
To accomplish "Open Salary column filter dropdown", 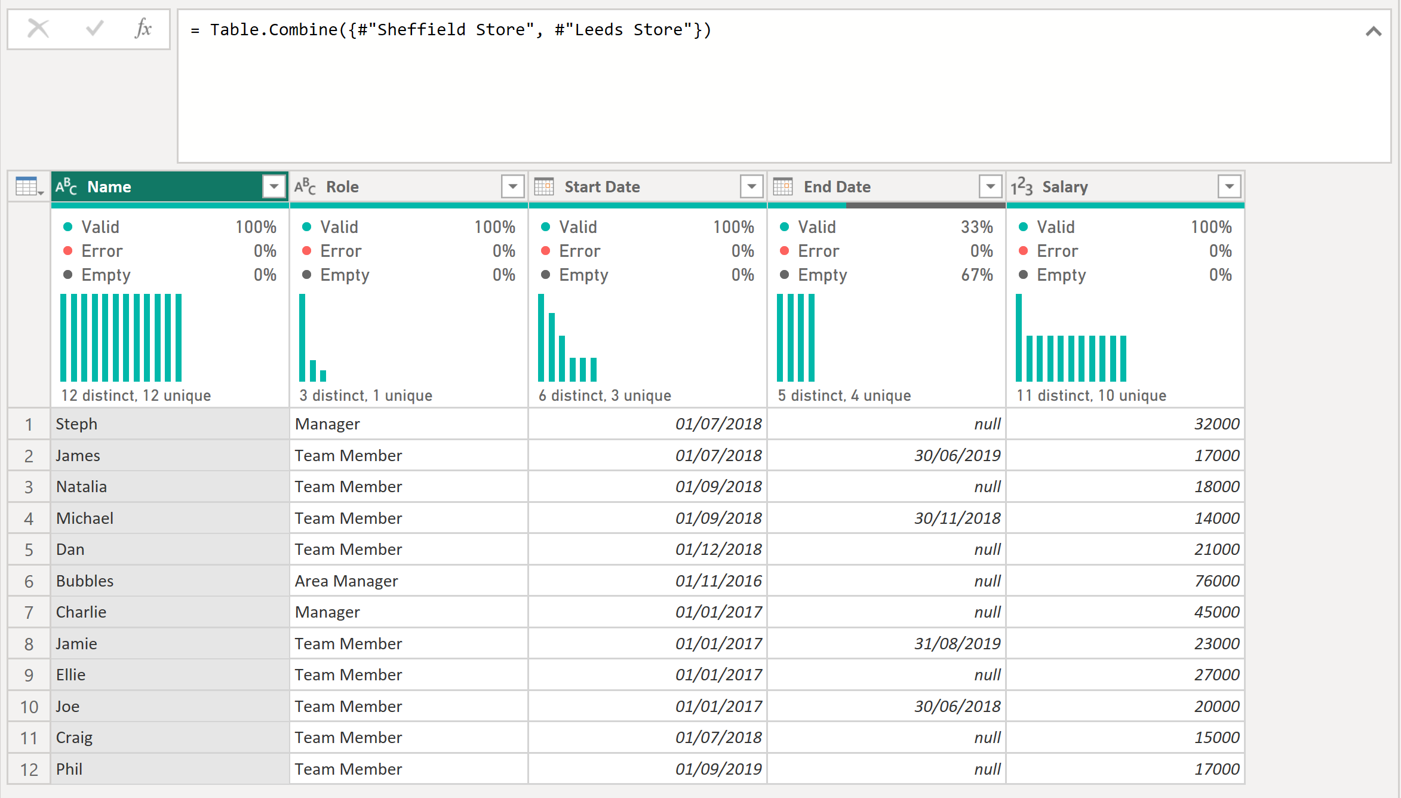I will (x=1230, y=187).
